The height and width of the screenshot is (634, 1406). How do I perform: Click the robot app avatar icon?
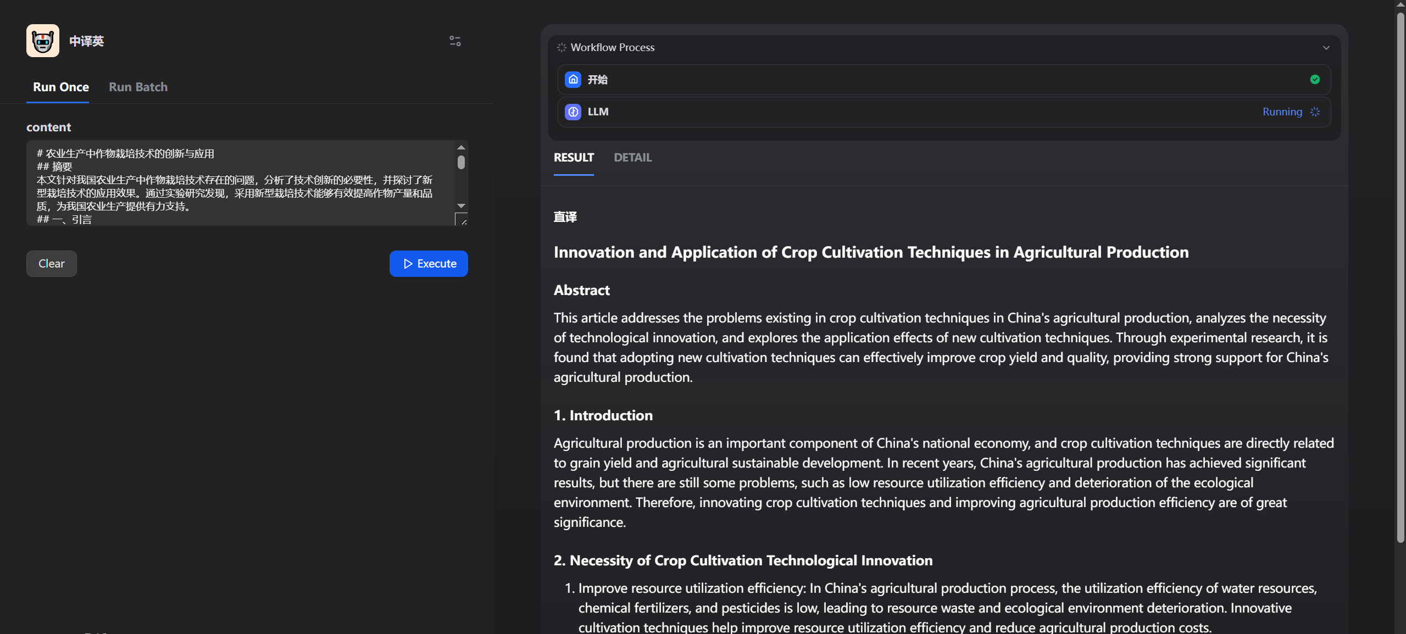point(43,41)
